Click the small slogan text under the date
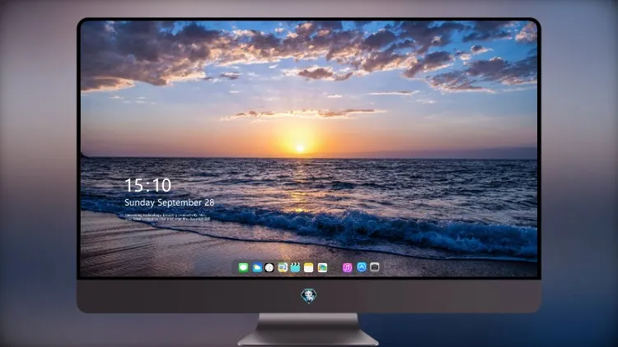 click(167, 217)
